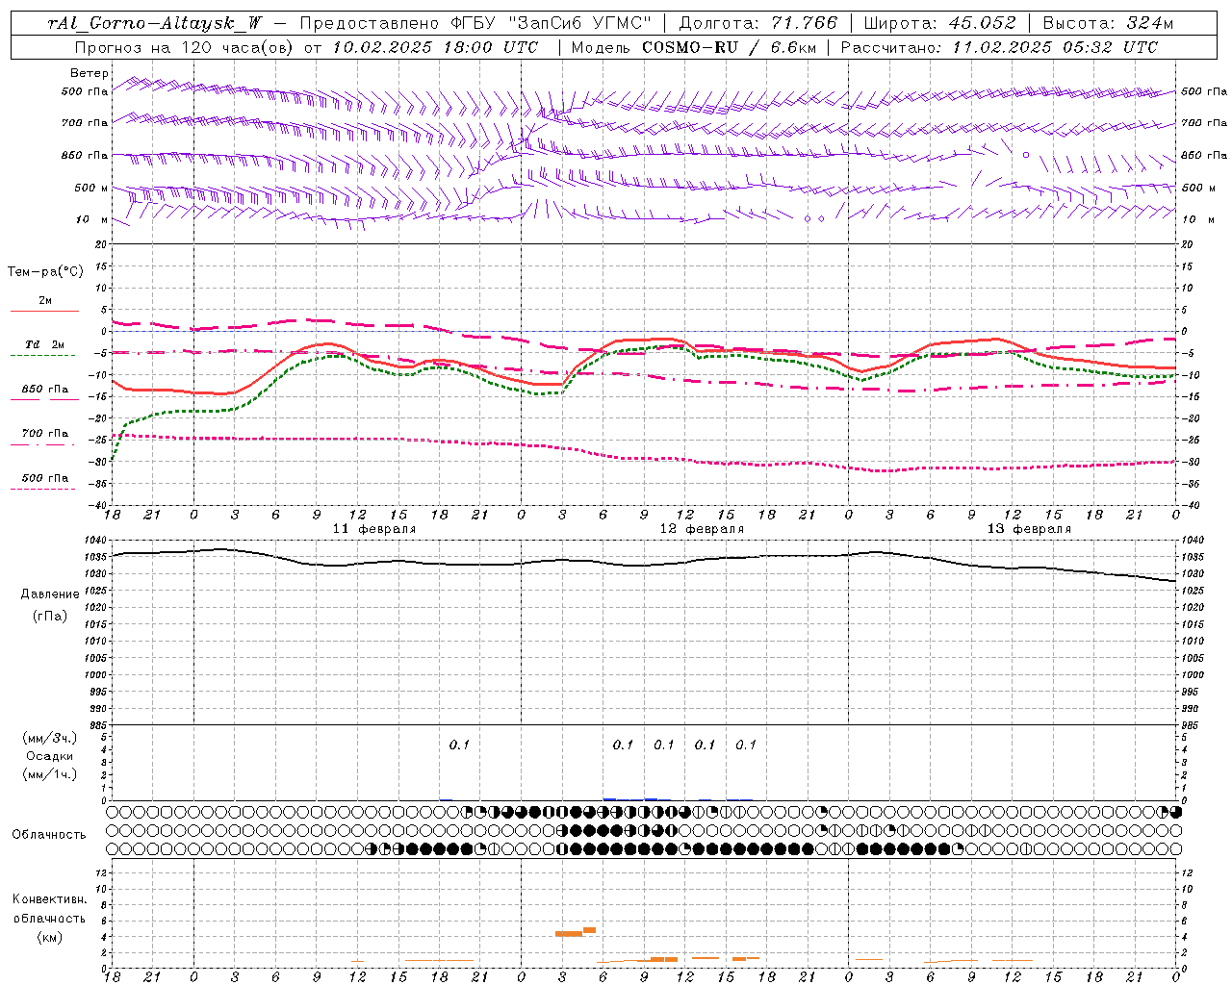1232x985 pixels.
Task: Select the station title rAl_Gorno-Altaysk_W
Action: (x=154, y=23)
